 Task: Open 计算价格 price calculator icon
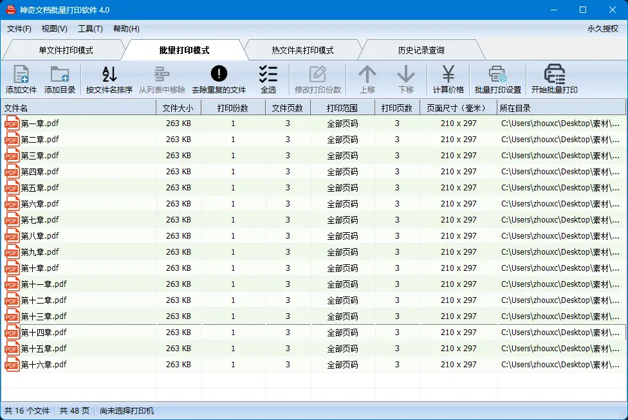(x=448, y=75)
